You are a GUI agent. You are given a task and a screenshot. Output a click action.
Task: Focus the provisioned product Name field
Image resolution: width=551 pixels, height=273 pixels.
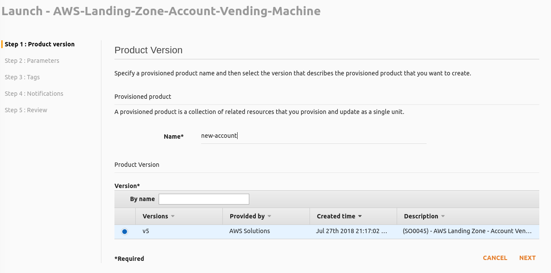[313, 136]
